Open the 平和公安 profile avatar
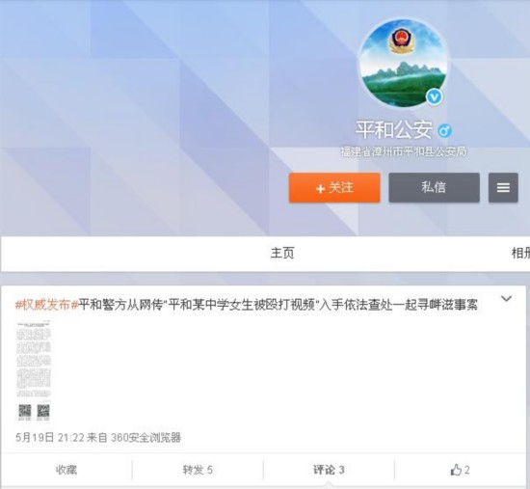The height and width of the screenshot is (489, 530). (405, 64)
